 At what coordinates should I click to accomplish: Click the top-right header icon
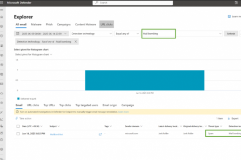[x=236, y=3]
